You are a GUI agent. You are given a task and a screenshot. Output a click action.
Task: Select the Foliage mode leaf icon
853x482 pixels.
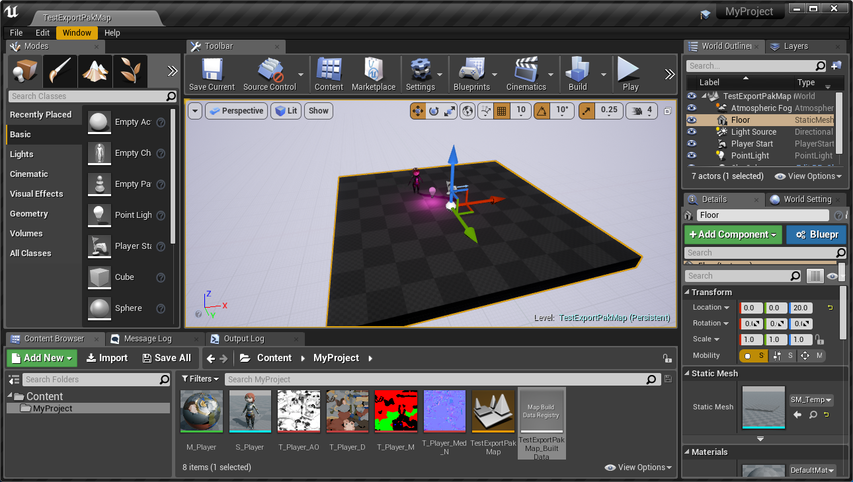(x=130, y=71)
